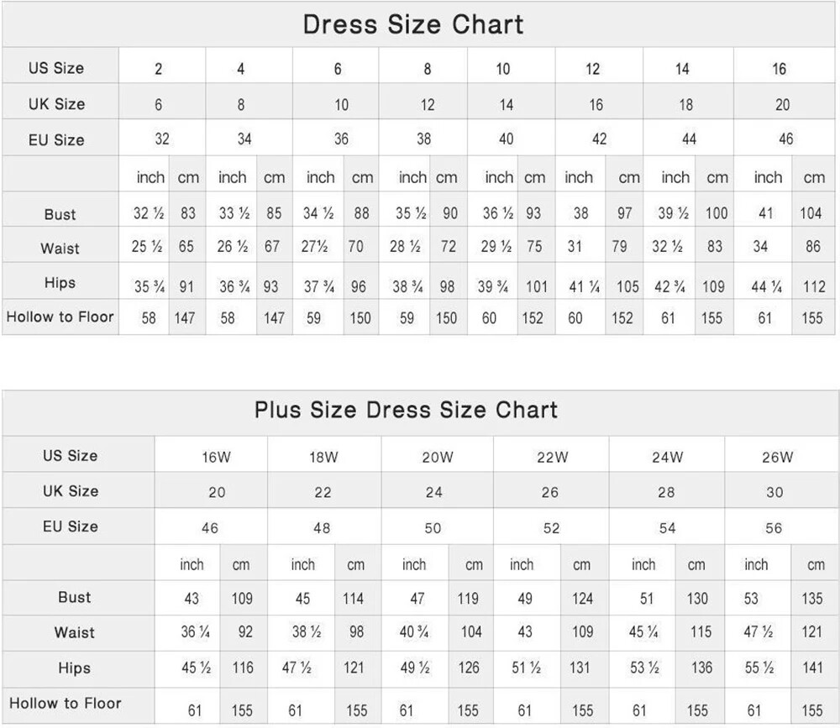The image size is (840, 728).
Task: Click the "Dress Size Chart" title
Action: click(x=412, y=24)
